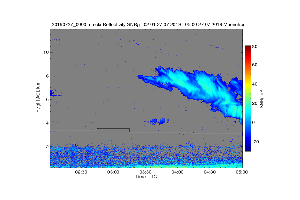Click the height tick label 10
This screenshot has height=200, width=300.
(x=46, y=52)
